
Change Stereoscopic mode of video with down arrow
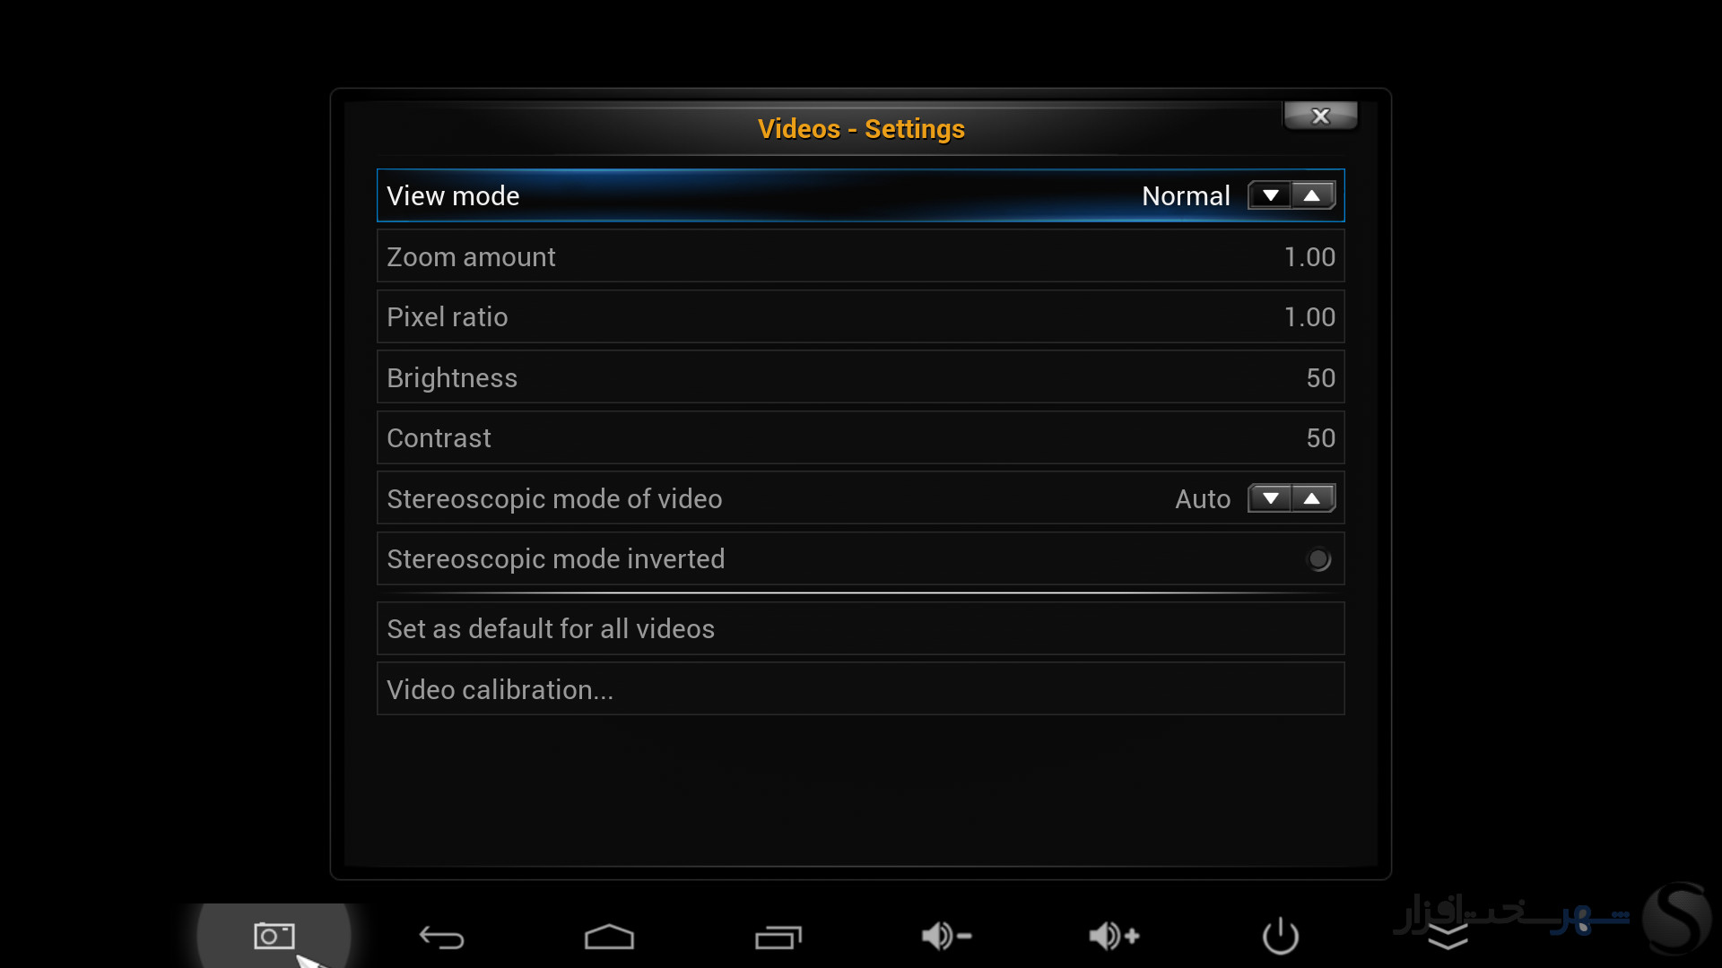tap(1270, 498)
